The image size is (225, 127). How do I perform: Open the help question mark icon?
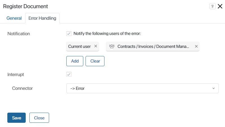pyautogui.click(x=212, y=6)
